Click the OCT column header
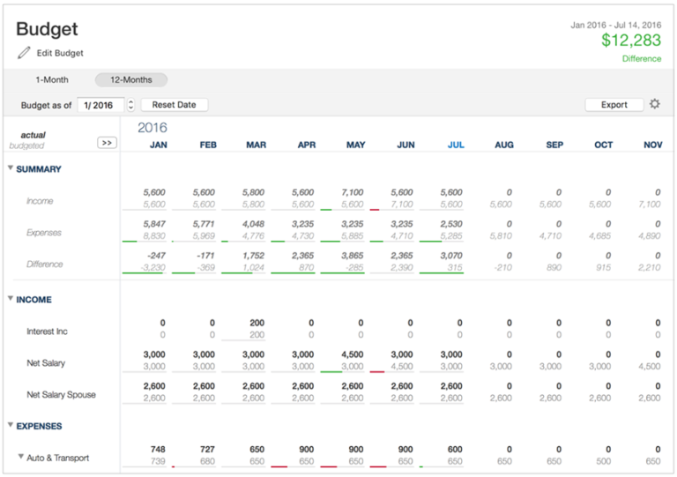 point(604,145)
